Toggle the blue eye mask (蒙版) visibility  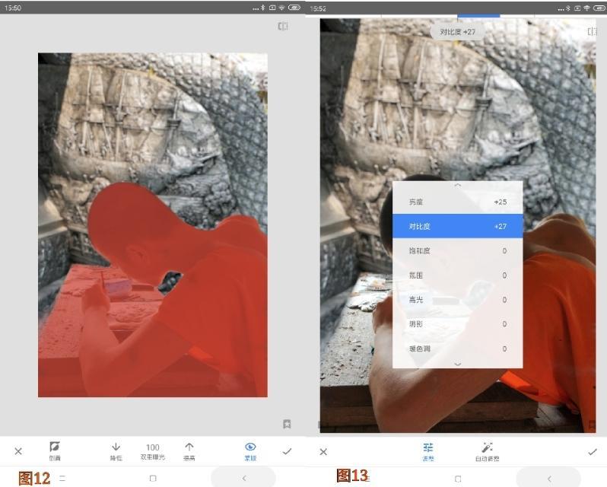(x=250, y=451)
